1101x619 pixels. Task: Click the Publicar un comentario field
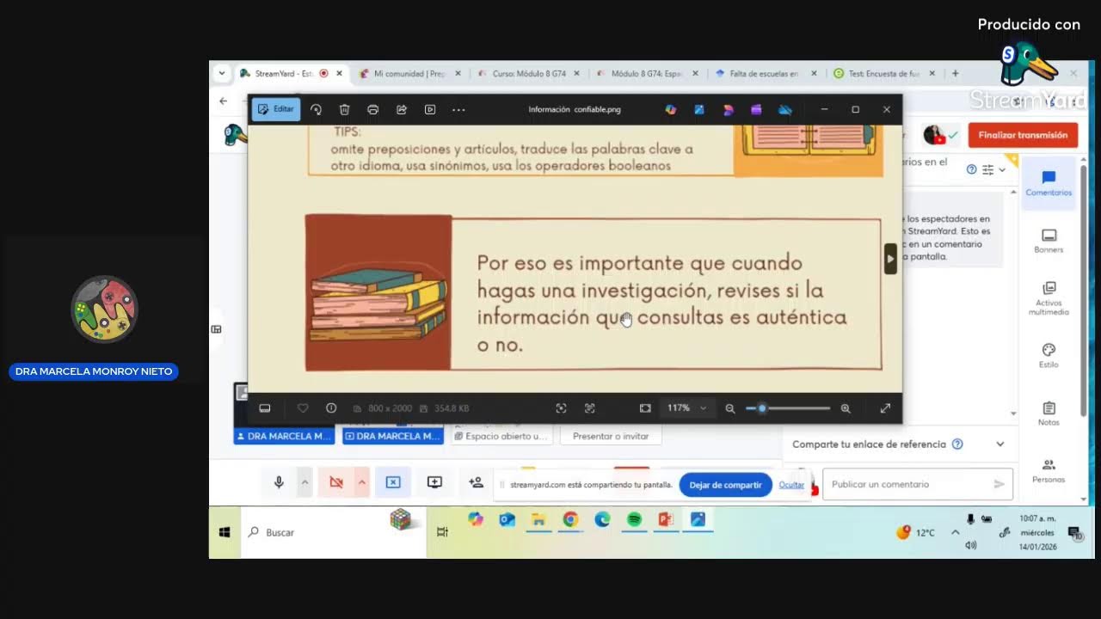click(x=917, y=484)
